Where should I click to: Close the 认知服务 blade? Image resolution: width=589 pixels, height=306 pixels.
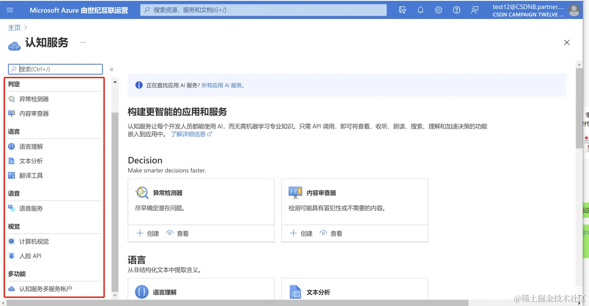(567, 42)
